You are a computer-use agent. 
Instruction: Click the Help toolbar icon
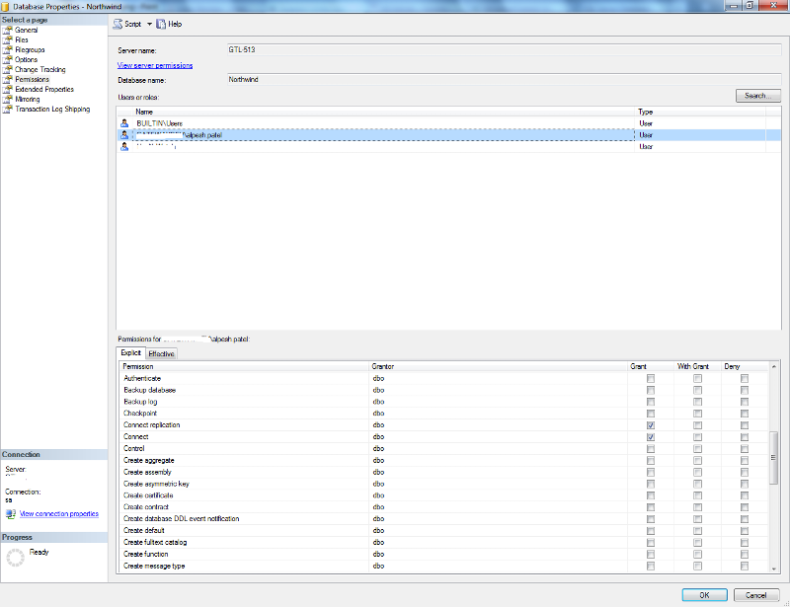pos(161,24)
